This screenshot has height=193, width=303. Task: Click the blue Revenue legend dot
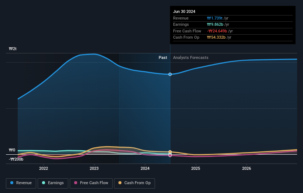click(x=12, y=183)
